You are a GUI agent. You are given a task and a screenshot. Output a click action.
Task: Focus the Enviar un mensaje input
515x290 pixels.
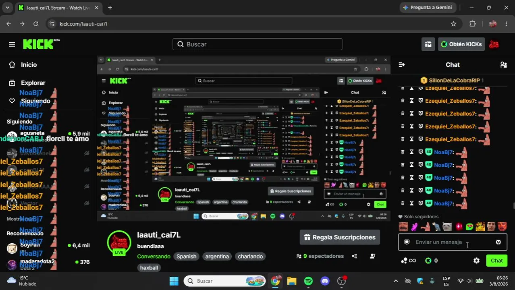click(x=453, y=242)
